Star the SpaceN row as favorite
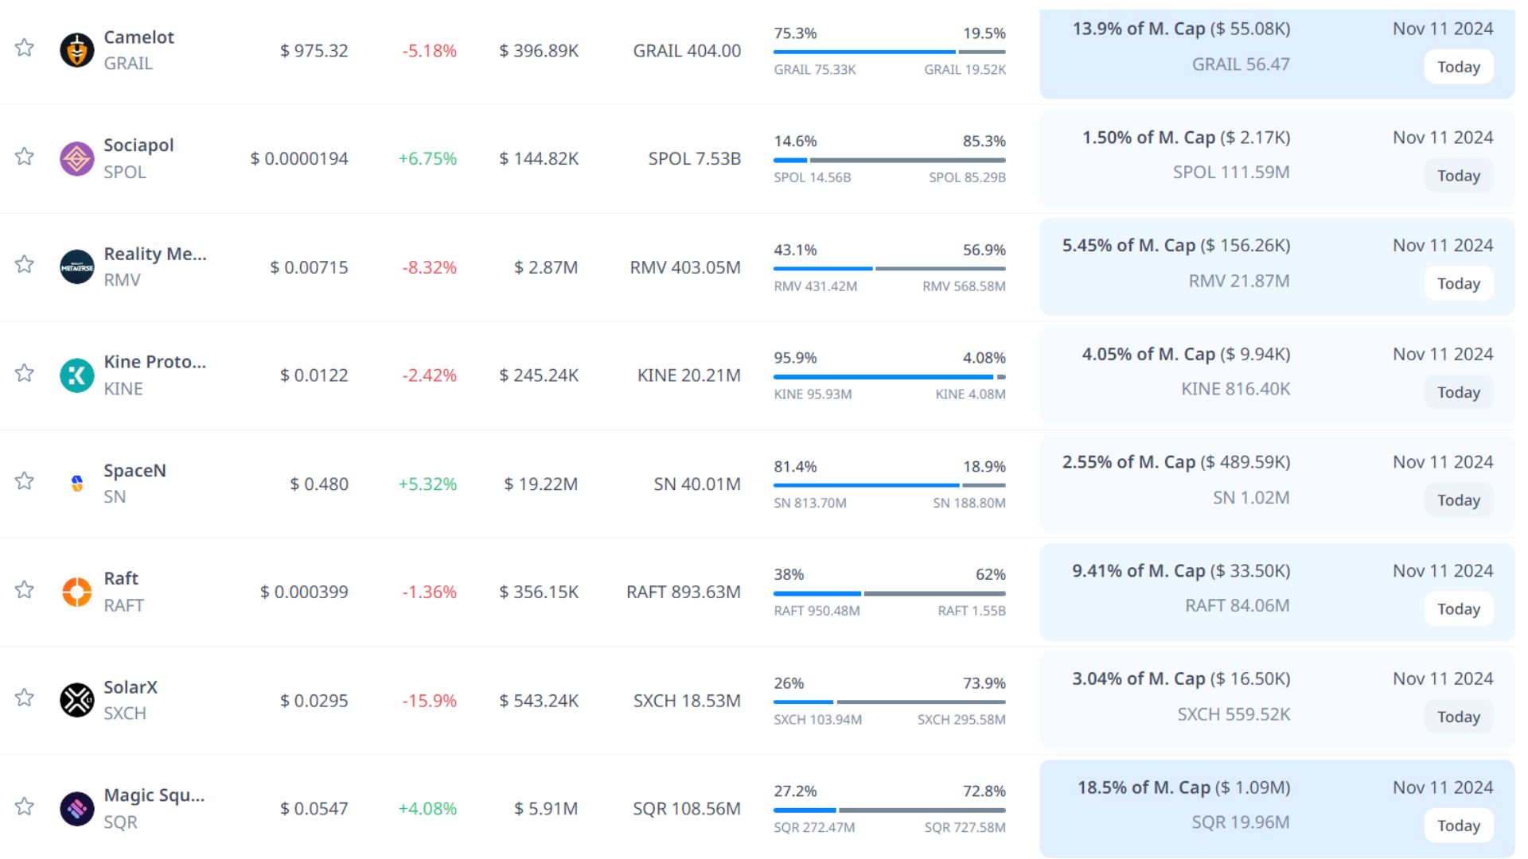 tap(25, 481)
